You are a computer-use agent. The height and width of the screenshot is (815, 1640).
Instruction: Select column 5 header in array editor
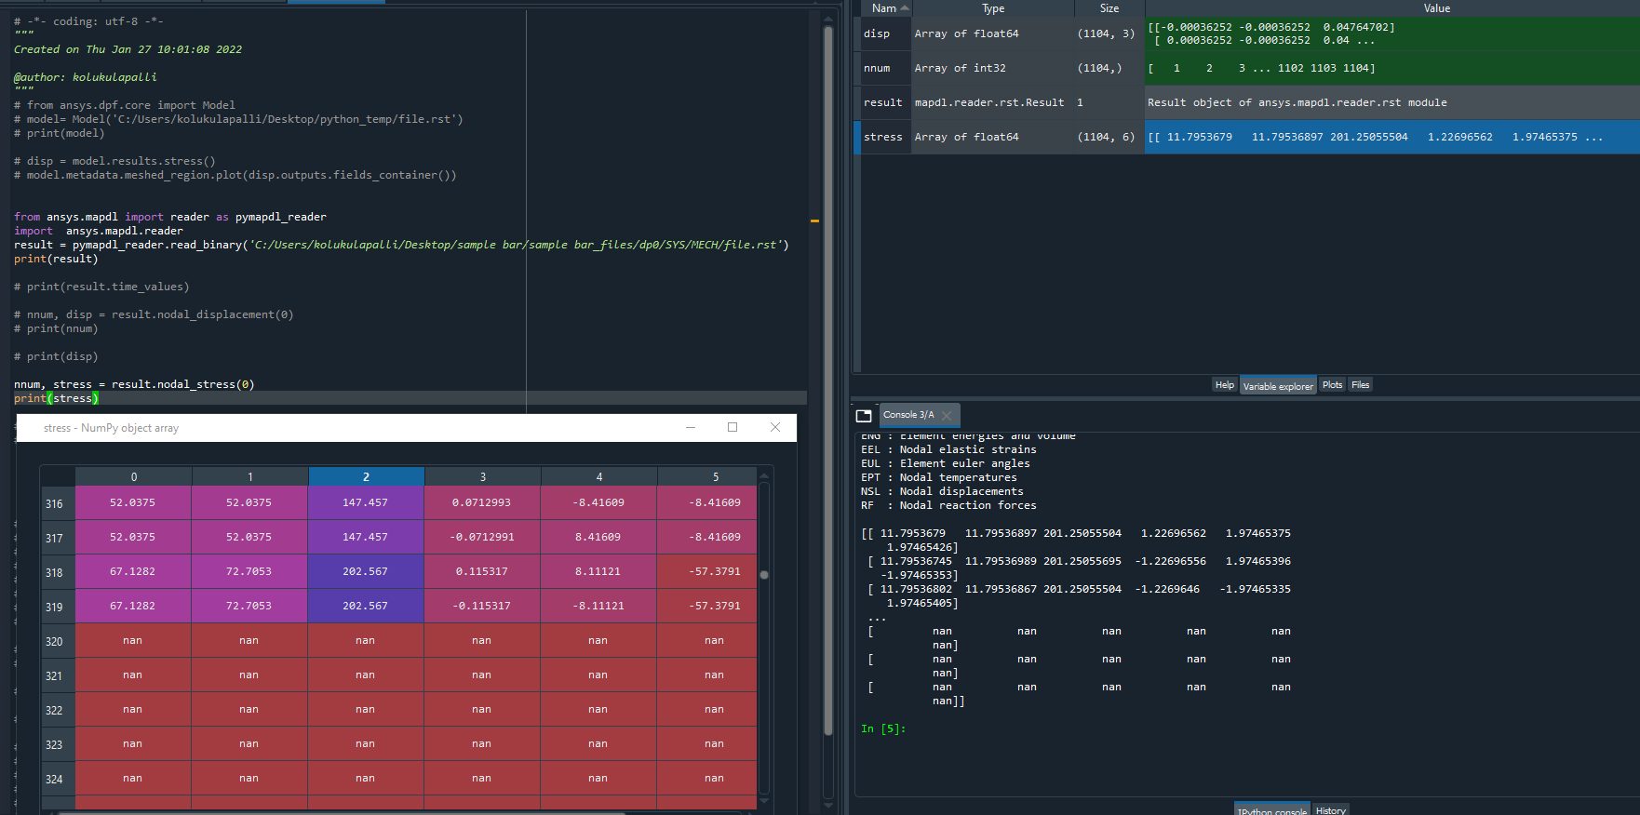(715, 476)
